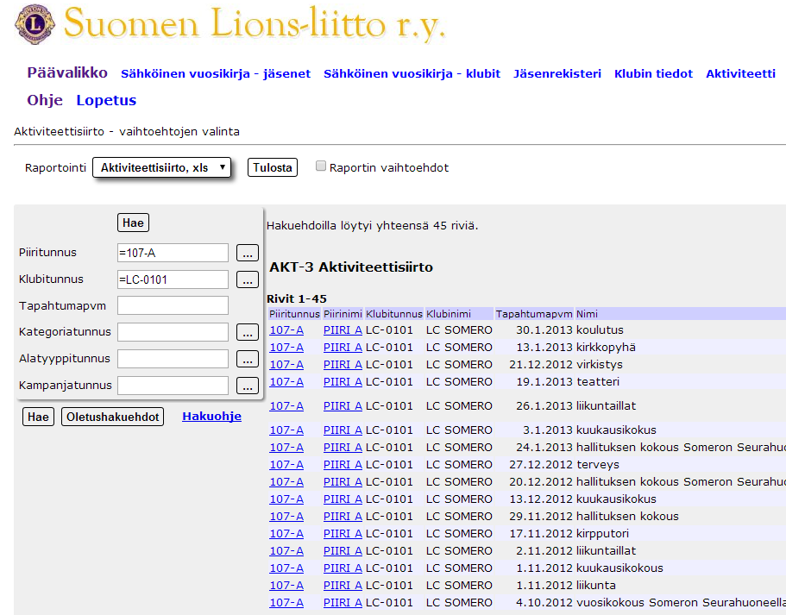Select the kirpputori name cell
Image resolution: width=786 pixels, height=615 pixels.
(x=602, y=533)
